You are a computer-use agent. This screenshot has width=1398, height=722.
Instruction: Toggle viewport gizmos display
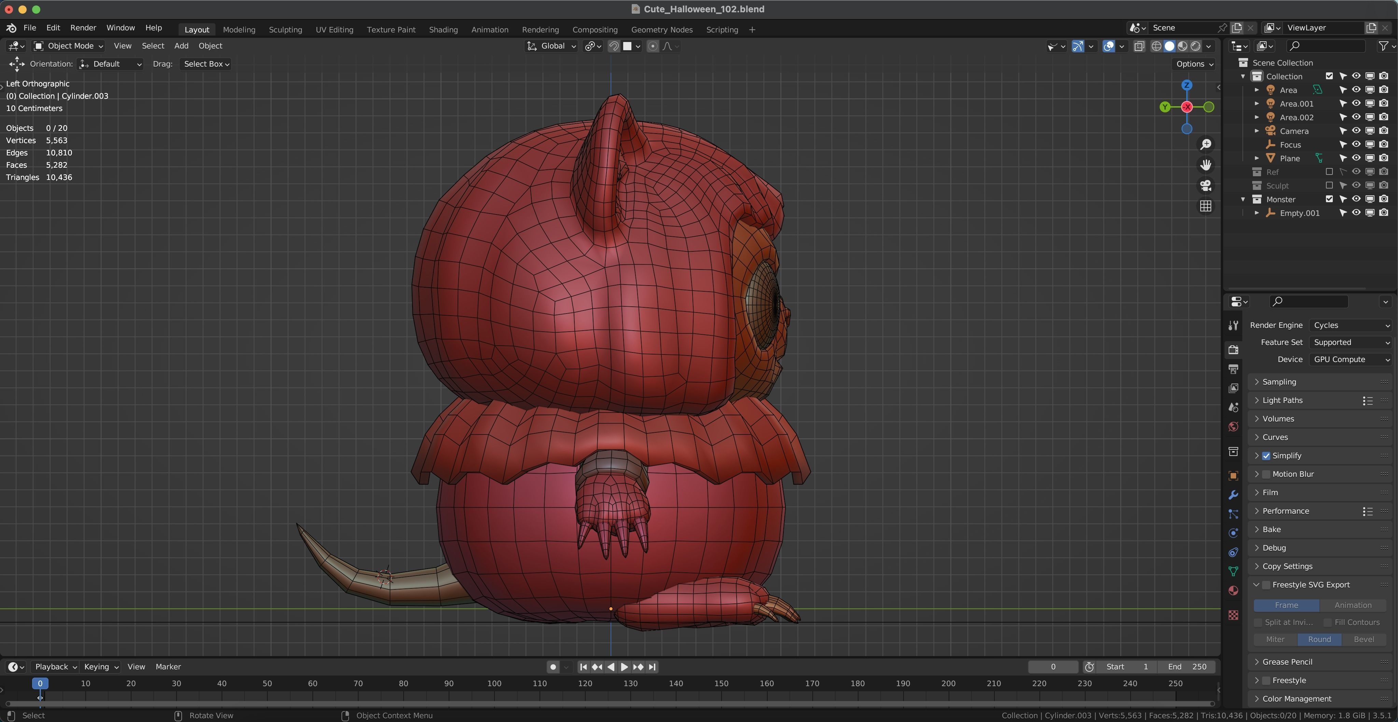(x=1077, y=46)
